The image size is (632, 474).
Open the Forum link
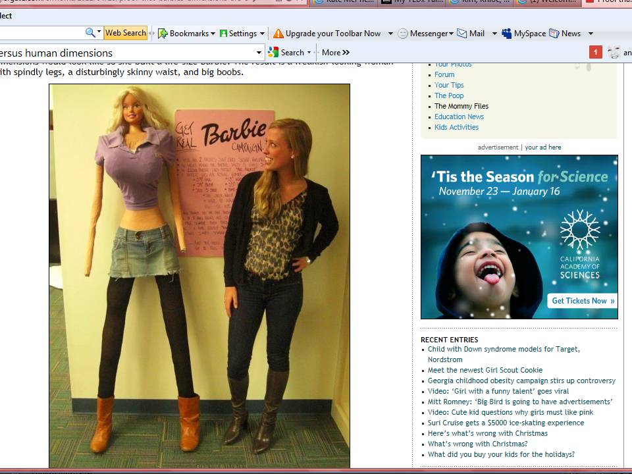(x=444, y=74)
